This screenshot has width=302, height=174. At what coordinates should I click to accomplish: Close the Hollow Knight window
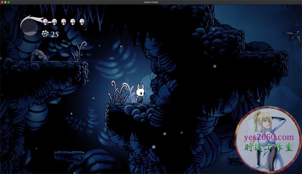2,2
